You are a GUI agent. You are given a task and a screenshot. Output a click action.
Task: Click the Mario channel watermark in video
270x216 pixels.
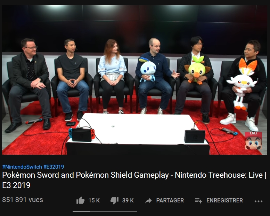tap(253, 141)
